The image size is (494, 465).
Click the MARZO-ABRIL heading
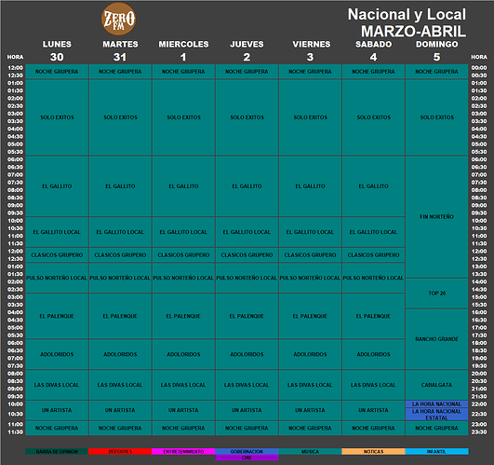click(413, 32)
